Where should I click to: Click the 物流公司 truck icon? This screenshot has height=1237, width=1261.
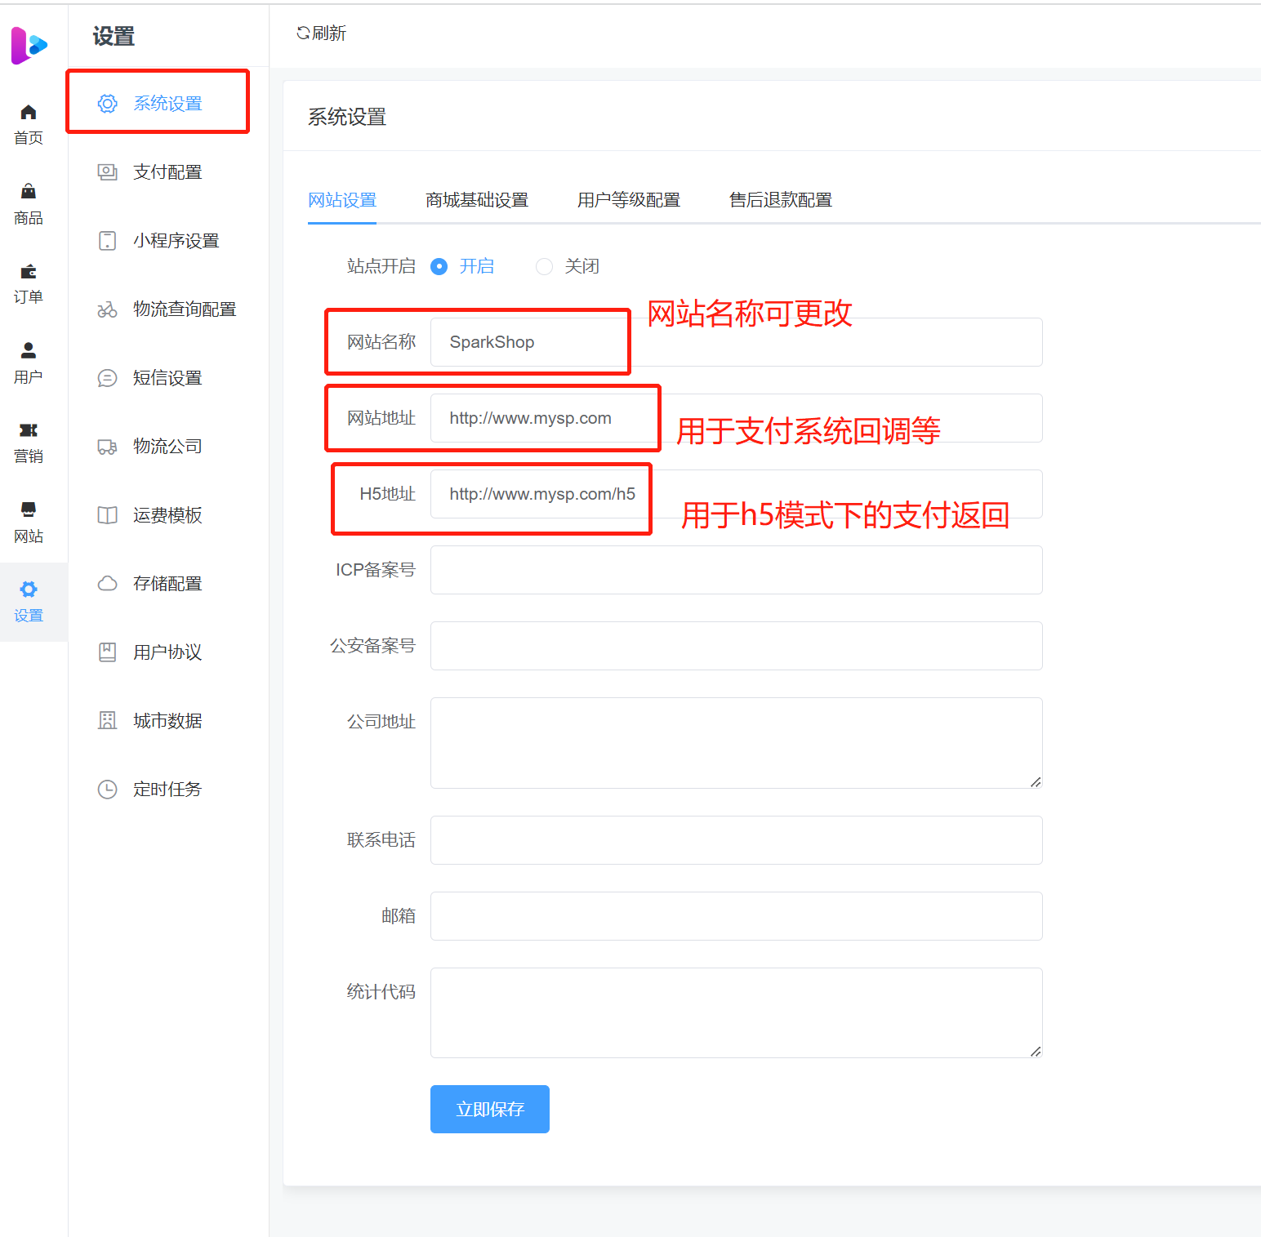(107, 447)
